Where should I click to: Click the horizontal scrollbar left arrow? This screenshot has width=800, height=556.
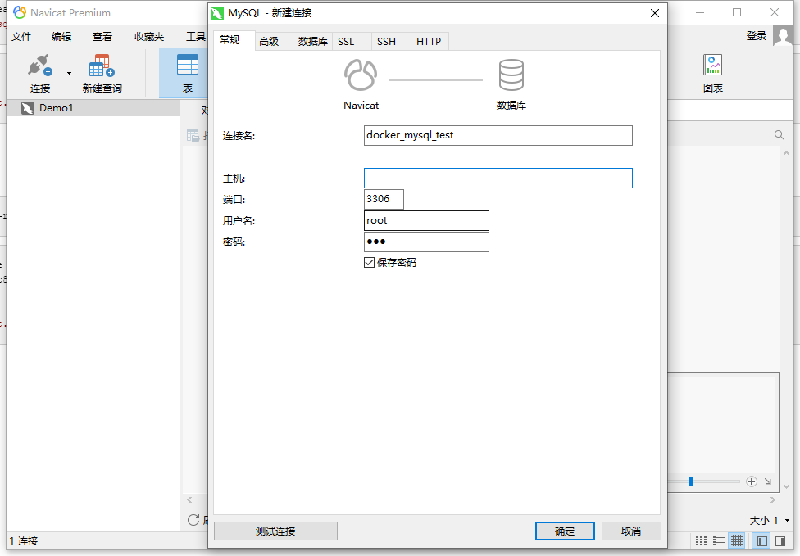coord(189,500)
